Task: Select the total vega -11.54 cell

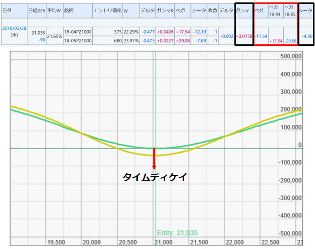Action: [261, 36]
